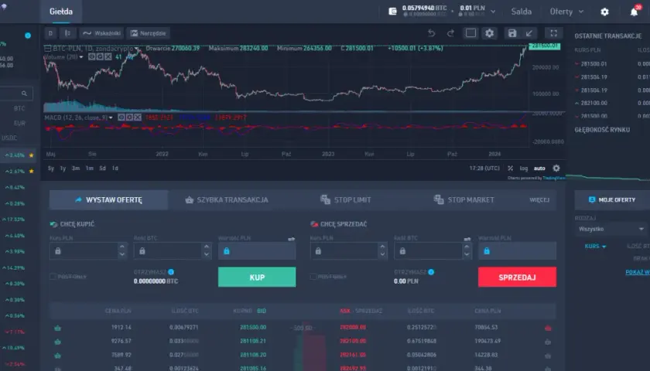The width and height of the screenshot is (650, 371).
Task: Show info beside buy Otrzymasz label
Action: (x=171, y=272)
